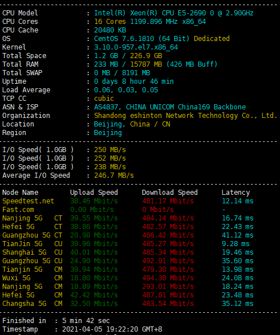The image size is (280, 335).
Task: Click the Kernel version 3.10.0-957 text
Action: coord(136,47)
